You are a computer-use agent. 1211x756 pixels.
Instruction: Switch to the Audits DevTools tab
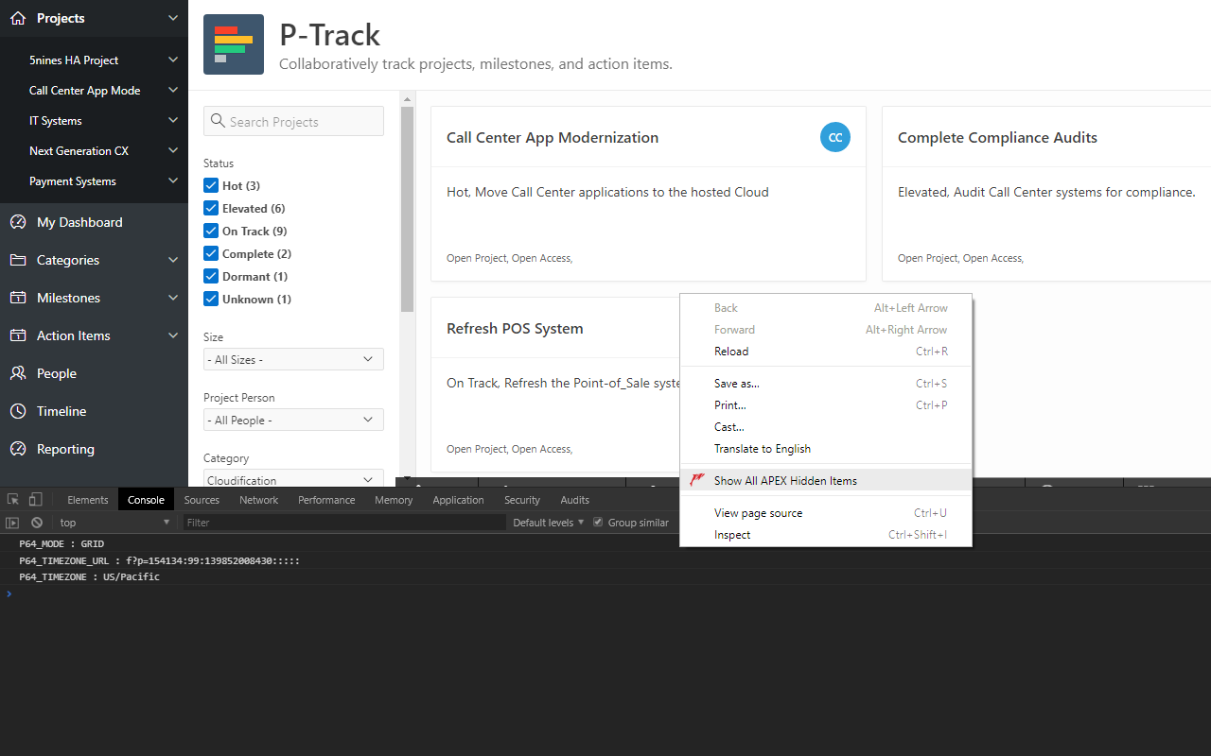[x=574, y=500]
